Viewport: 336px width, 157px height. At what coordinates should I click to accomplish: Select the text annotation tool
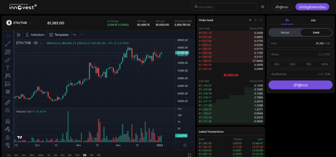coord(8,68)
